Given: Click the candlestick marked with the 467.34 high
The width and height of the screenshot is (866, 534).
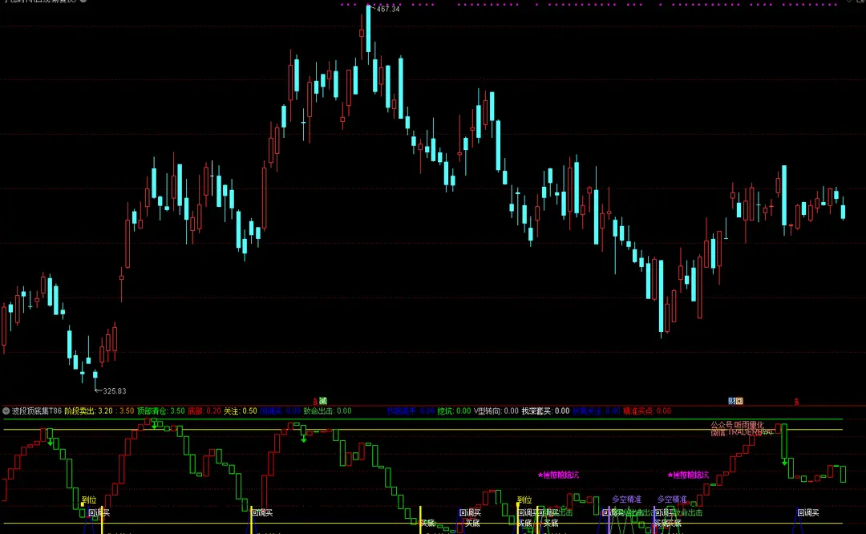Looking at the screenshot, I should (x=368, y=29).
